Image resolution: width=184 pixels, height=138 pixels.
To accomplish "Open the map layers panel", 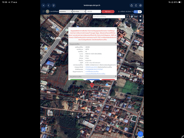I will (x=140, y=16).
